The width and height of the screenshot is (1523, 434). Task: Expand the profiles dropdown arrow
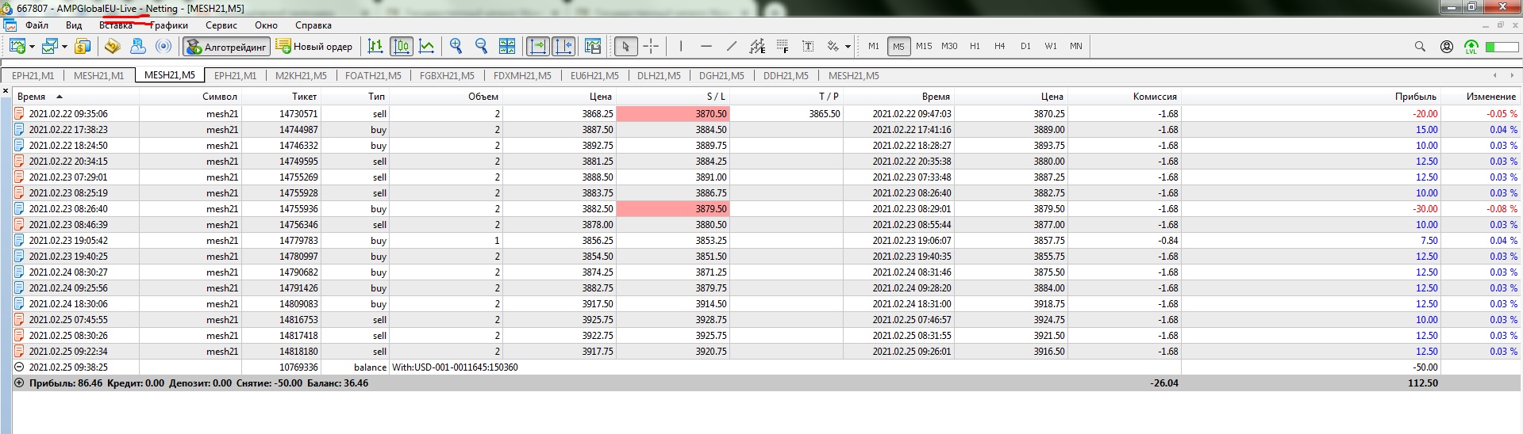pyautogui.click(x=64, y=47)
